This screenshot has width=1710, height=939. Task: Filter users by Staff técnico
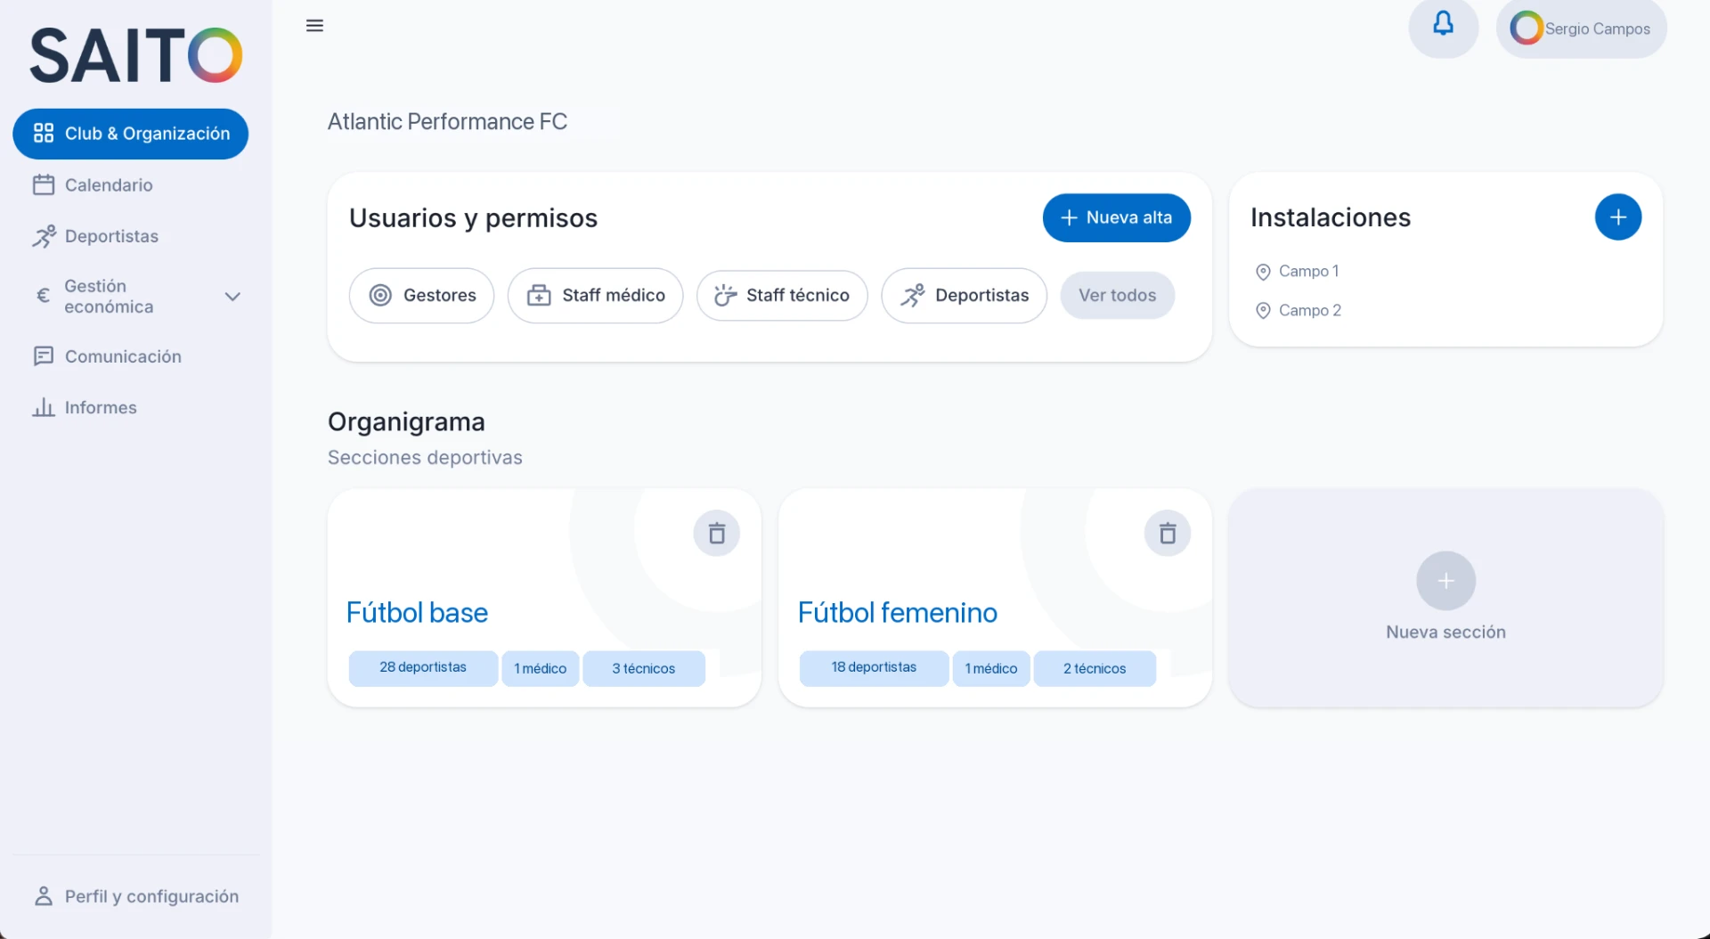click(782, 296)
